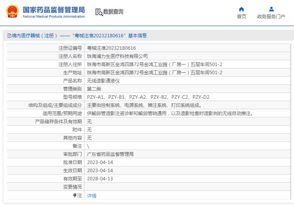Click the 政务服务门户 user icon

coord(271,9)
